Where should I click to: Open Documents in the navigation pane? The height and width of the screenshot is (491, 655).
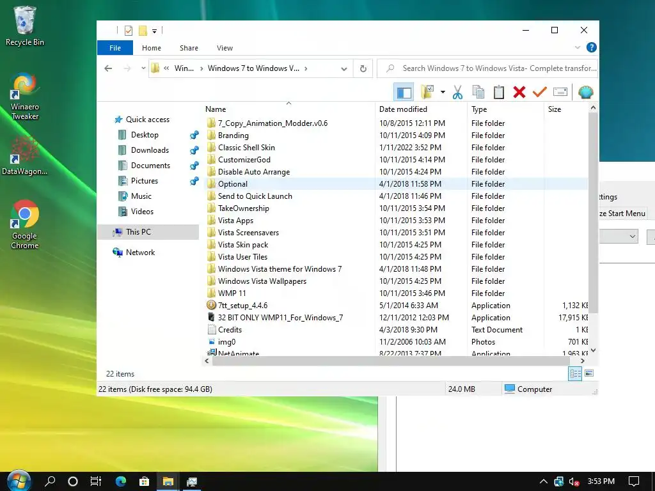150,166
